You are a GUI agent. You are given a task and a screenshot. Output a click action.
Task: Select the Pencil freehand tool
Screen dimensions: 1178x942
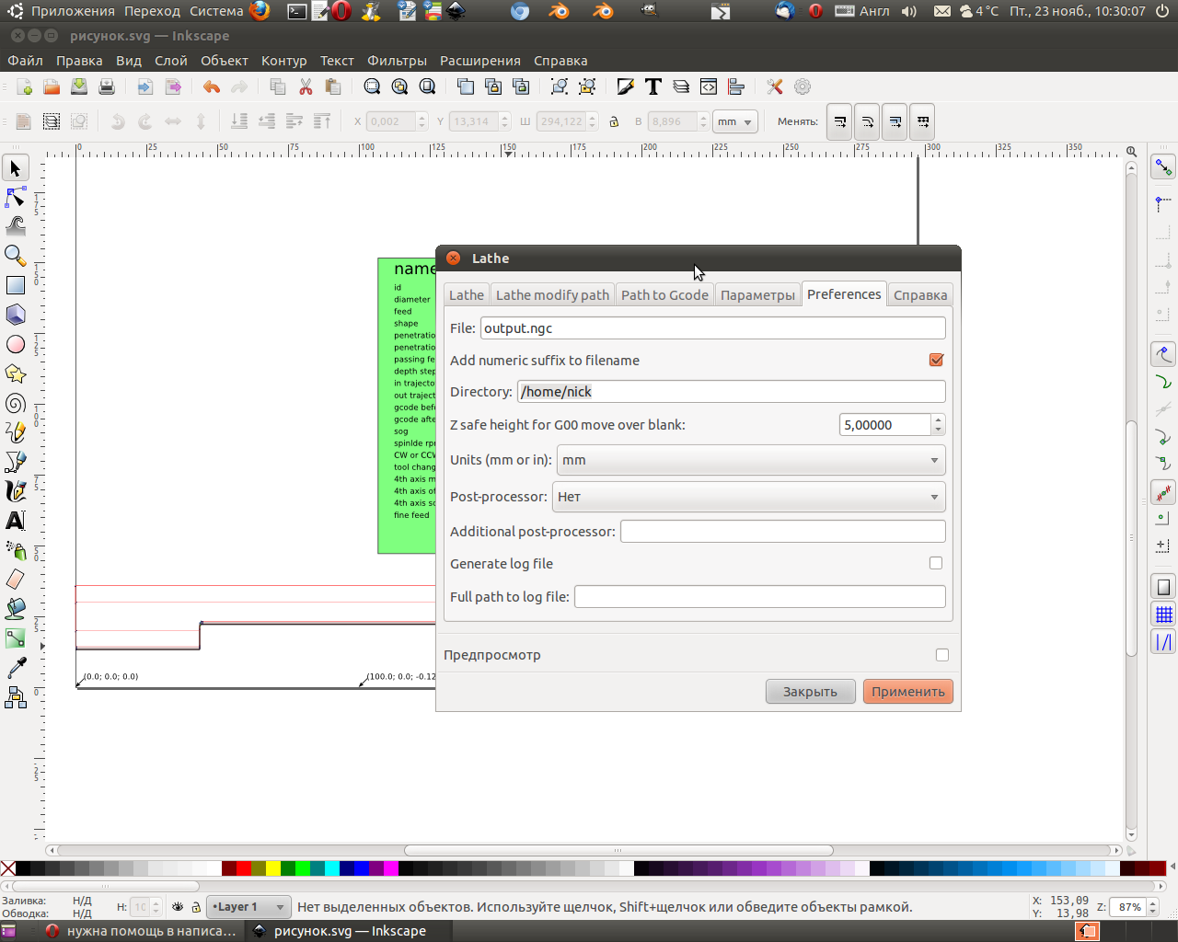(x=16, y=432)
